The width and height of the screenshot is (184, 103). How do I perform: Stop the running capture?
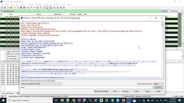5,8
